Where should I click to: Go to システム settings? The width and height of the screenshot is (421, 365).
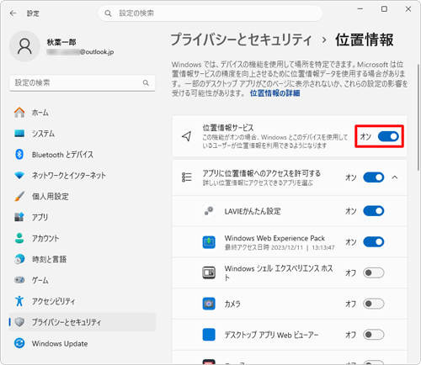[x=83, y=134]
